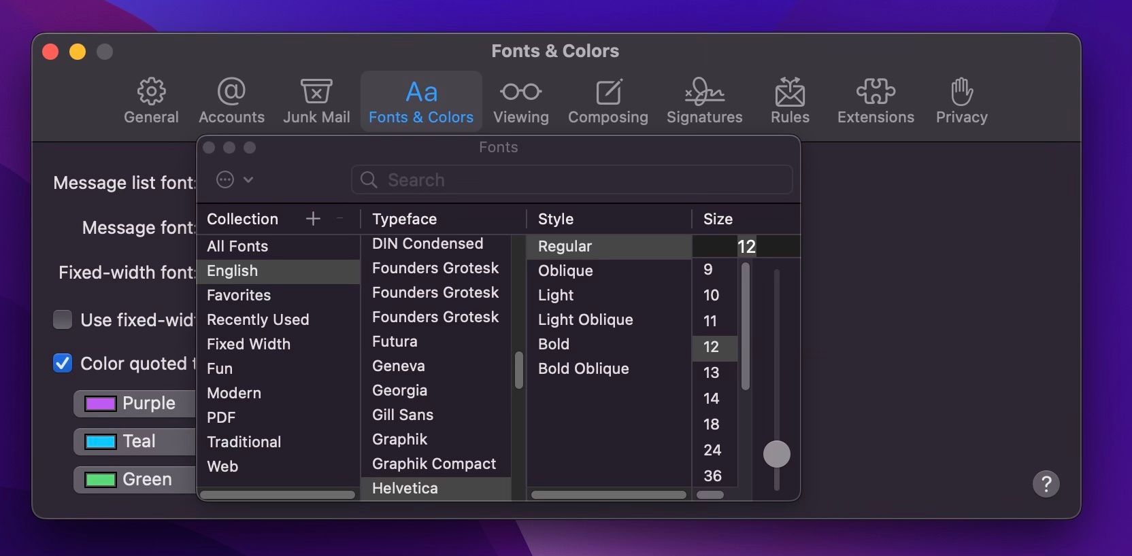Screen dimensions: 1132x556
Task: Go to the Composing preferences
Action: point(607,101)
